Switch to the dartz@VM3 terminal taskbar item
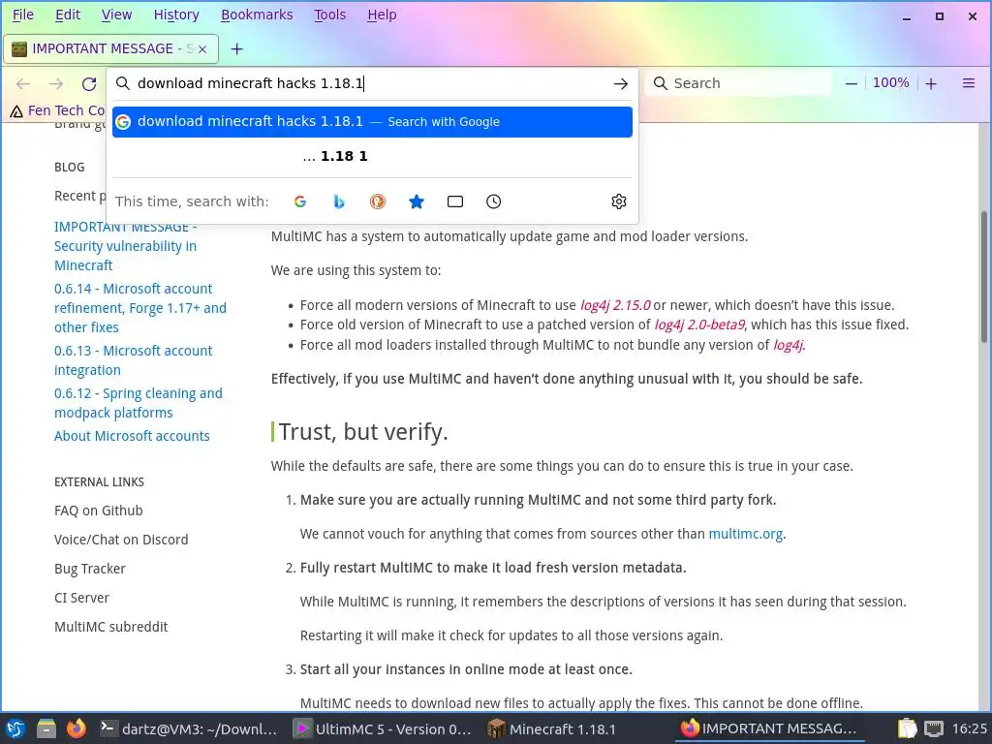The image size is (992, 744). click(x=190, y=728)
